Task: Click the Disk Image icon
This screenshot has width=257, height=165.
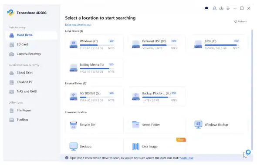Action: click(x=136, y=146)
